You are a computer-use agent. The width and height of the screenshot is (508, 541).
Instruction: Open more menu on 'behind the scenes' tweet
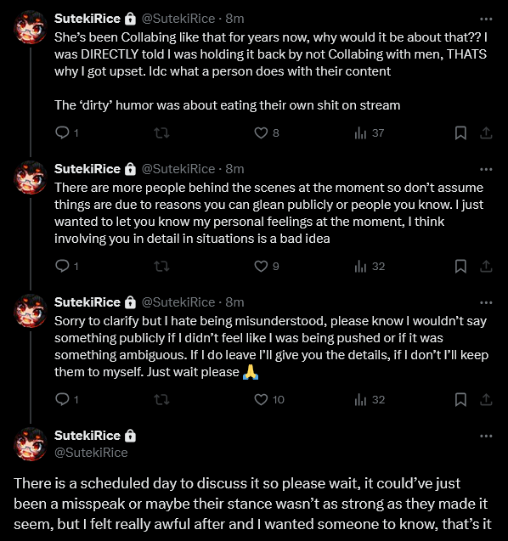click(486, 169)
